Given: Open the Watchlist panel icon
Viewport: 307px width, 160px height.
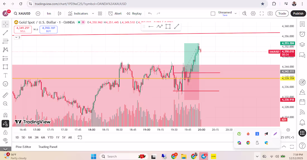Looking at the screenshot, I should [302, 24].
